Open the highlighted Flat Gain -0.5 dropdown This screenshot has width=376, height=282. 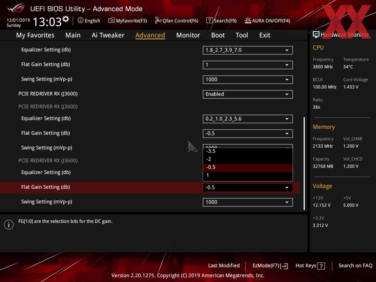pyautogui.click(x=248, y=187)
